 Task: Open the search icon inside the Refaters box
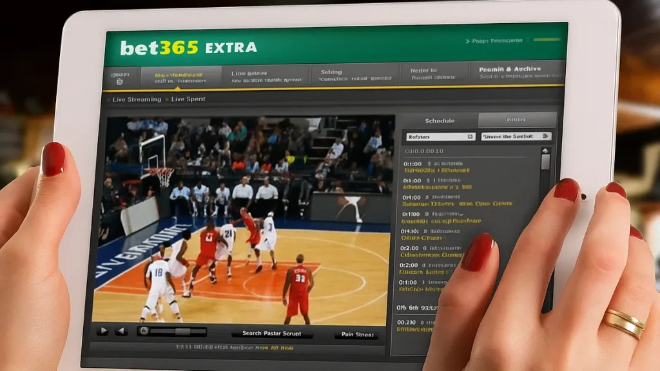(x=470, y=137)
